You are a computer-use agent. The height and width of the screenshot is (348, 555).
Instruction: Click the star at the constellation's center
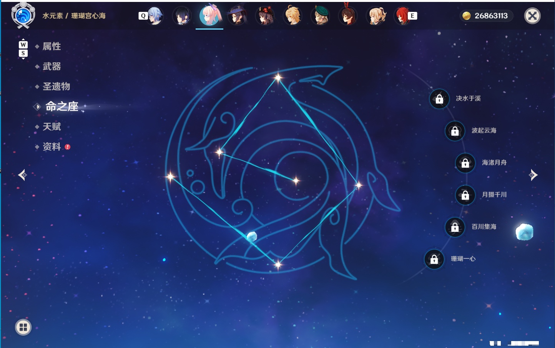pyautogui.click(x=296, y=180)
